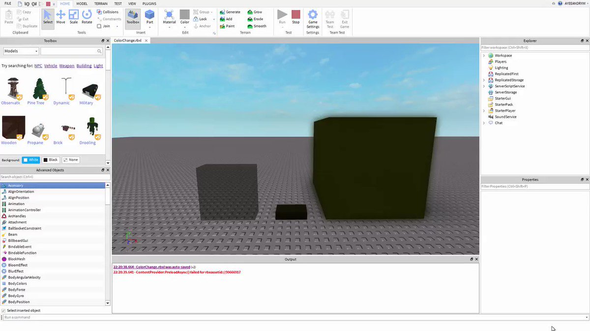Screen dimensions: 590x331
Task: Click the undo arrow in quick access bar
Action: (27, 3)
